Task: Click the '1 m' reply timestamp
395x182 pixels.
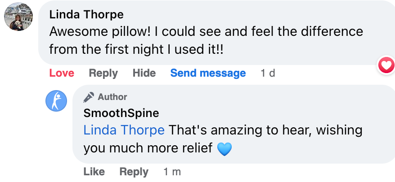Action: pyautogui.click(x=172, y=172)
